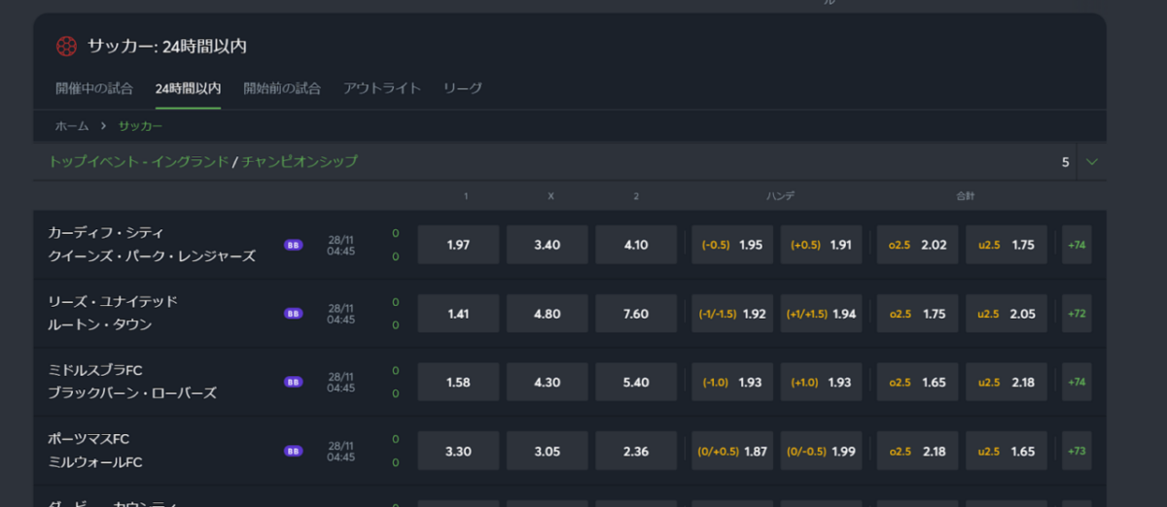The height and width of the screenshot is (507, 1167).
Task: Select o2.5 at 2.18 in Portsmouth row
Action: tap(917, 451)
